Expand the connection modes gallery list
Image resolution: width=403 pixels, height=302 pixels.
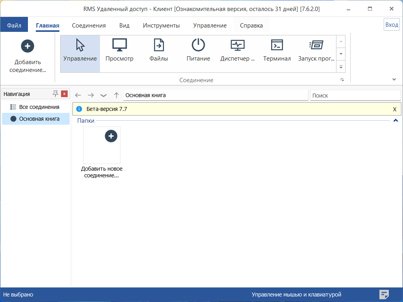341,67
